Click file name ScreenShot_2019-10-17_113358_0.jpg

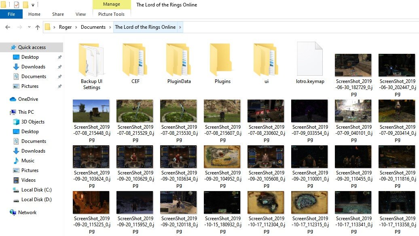(x=397, y=225)
